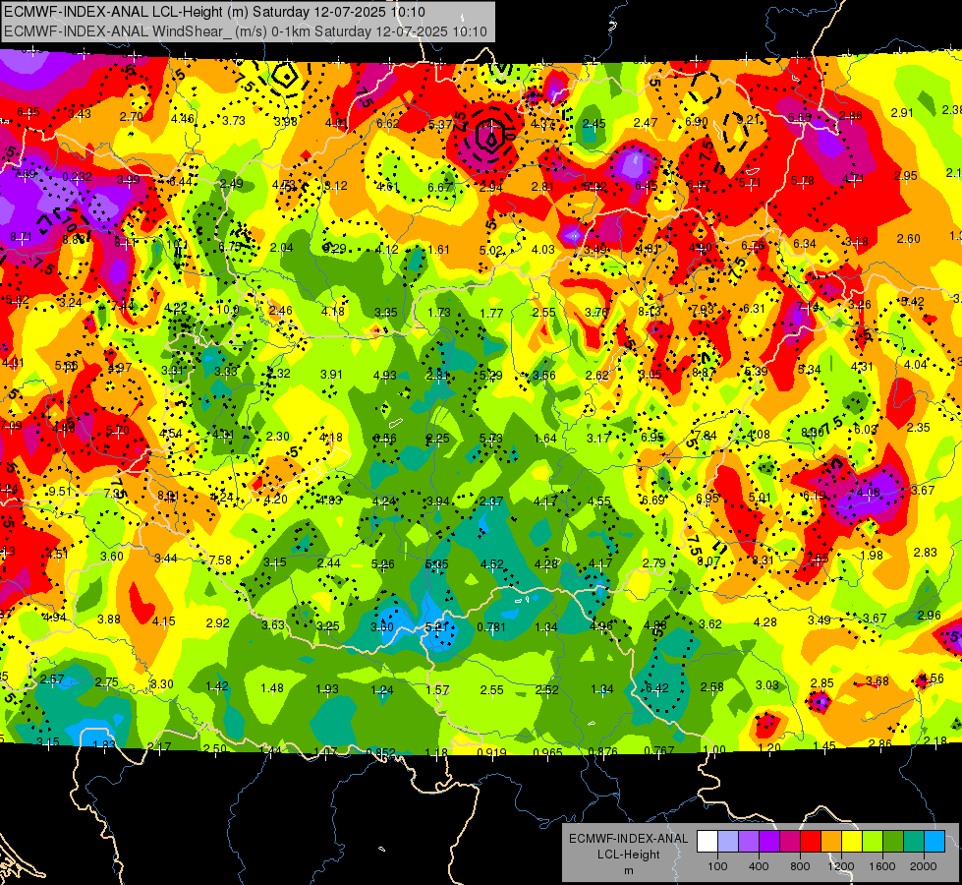Click the wind shear value '10.1'
Image resolution: width=962 pixels, height=885 pixels.
point(177,245)
